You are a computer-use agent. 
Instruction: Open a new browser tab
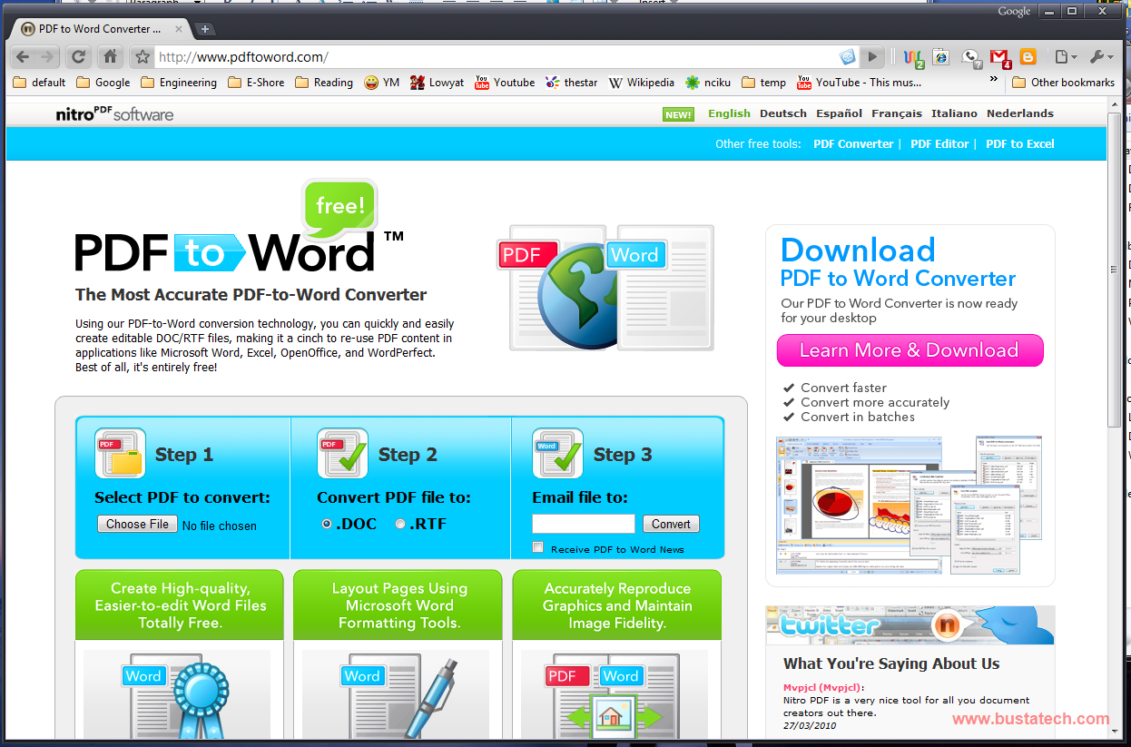pos(204,29)
